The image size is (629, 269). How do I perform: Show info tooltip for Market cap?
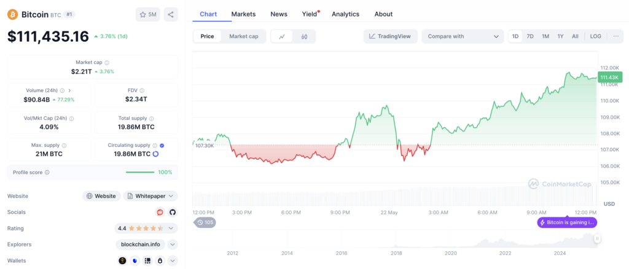107,63
